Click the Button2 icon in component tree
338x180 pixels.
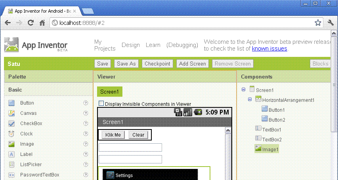264,118
